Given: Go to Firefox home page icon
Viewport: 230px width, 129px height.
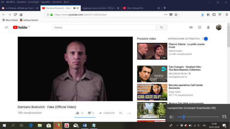Looking at the screenshot, I should (x=21, y=15).
